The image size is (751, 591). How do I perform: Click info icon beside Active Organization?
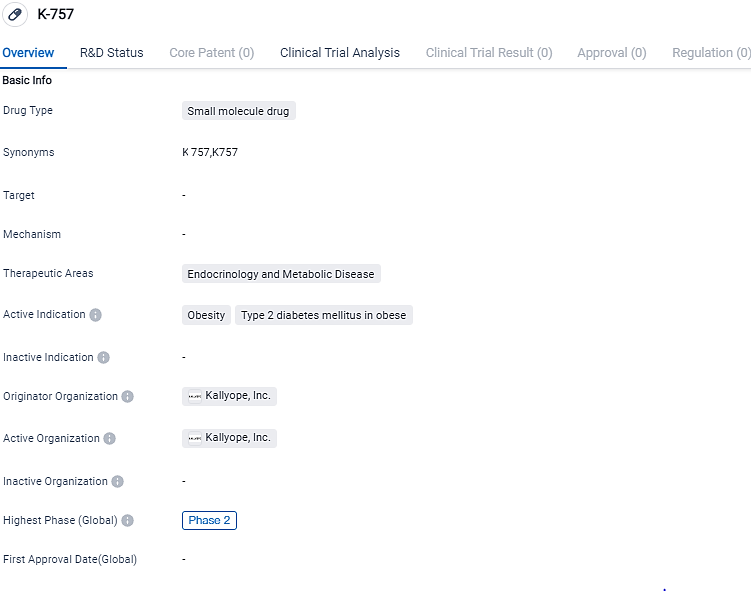click(x=110, y=439)
